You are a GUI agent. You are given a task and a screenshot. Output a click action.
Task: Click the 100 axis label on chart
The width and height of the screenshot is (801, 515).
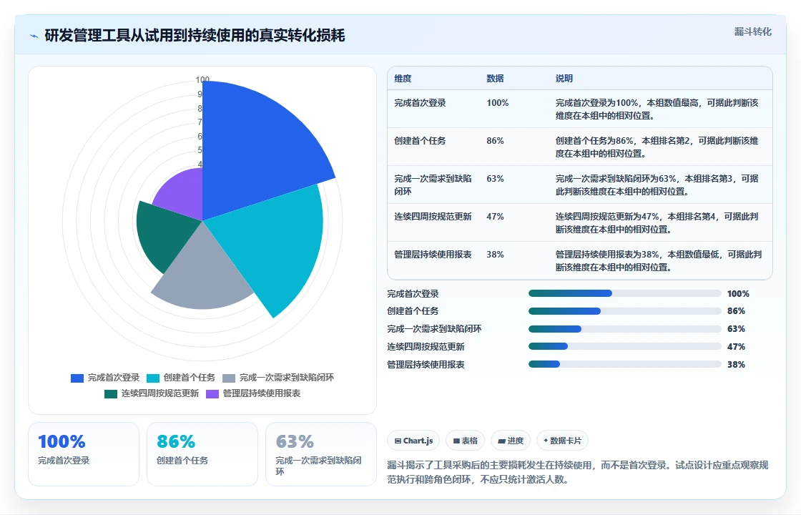click(x=202, y=79)
